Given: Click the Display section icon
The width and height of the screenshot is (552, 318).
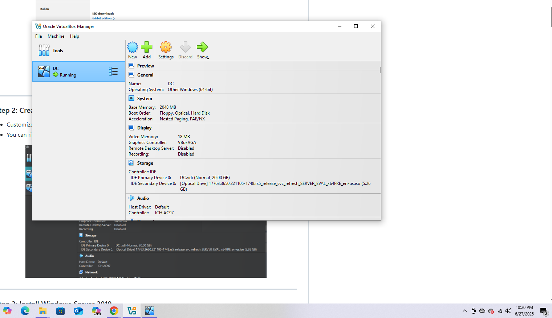Looking at the screenshot, I should click(131, 128).
